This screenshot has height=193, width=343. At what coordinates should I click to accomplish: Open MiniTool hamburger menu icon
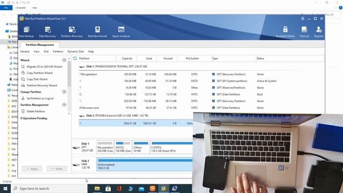(x=303, y=19)
